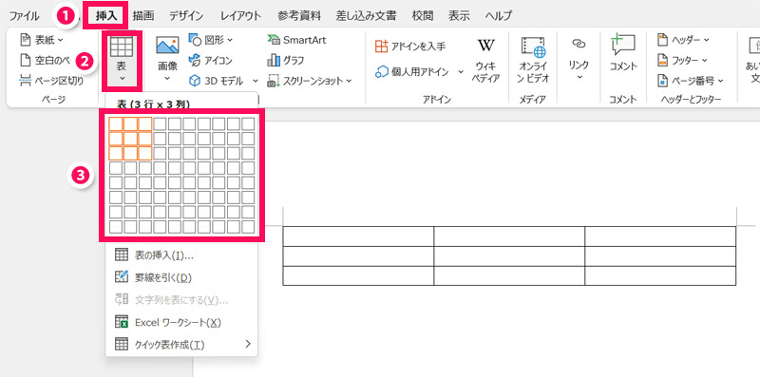This screenshot has height=377, width=760.
Task: Click the オンラインビデオ icon
Action: point(533,60)
